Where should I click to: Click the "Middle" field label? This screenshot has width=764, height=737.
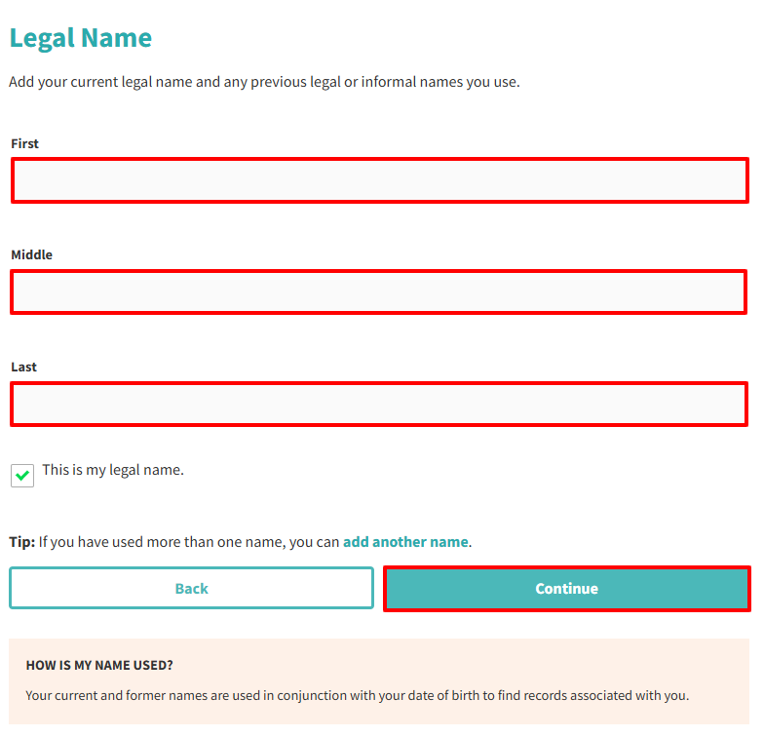tap(32, 254)
